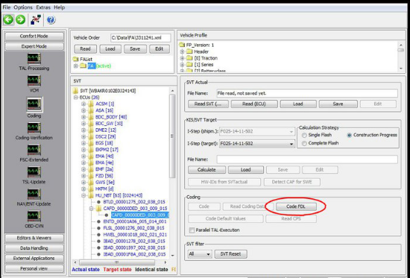Open the FSC-Extended icon
This screenshot has width=410, height=278.
coord(34,150)
